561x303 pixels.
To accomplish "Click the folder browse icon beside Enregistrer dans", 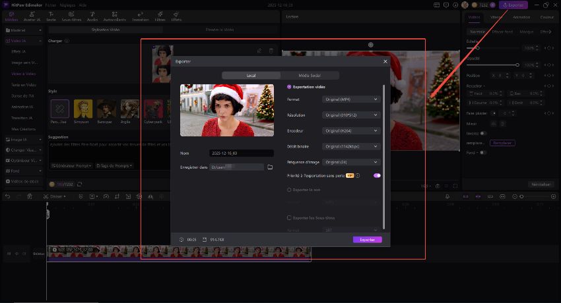I will 270,167.
